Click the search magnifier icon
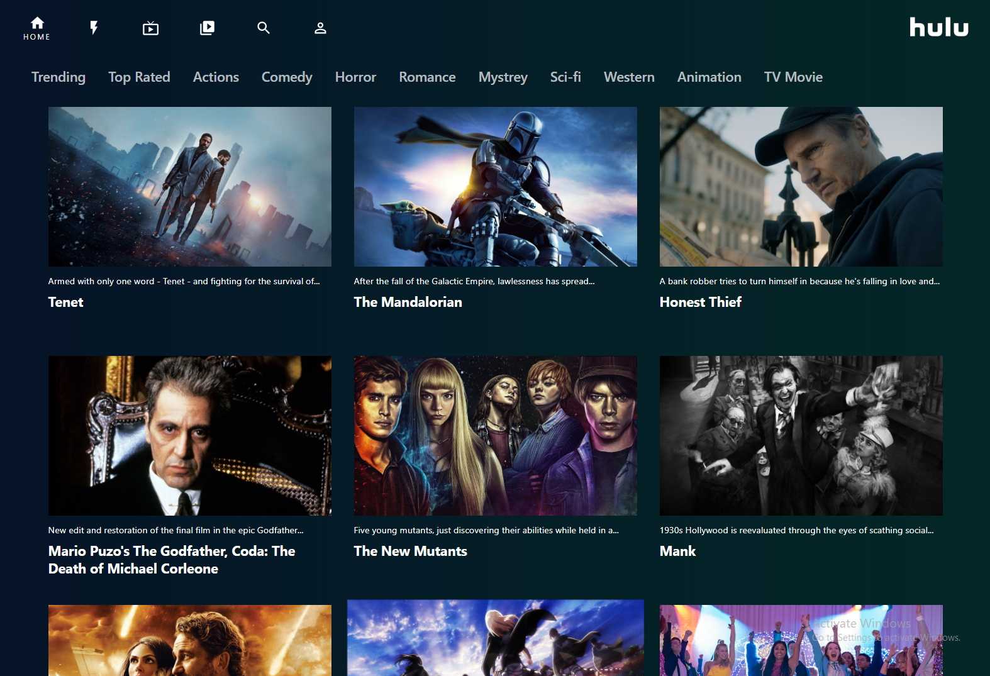Screen dimensions: 990x676 coord(264,28)
